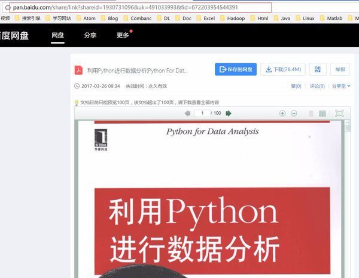This screenshot has height=278, width=359.
Task: Open the Matlab bookmarks folder
Action: click(x=331, y=19)
